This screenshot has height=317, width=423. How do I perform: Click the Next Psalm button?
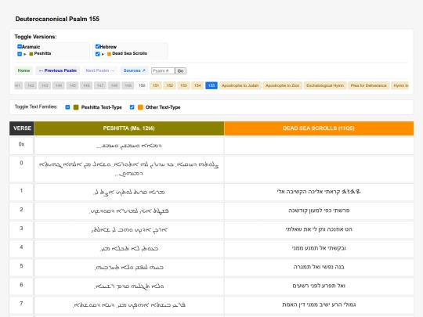coord(100,70)
